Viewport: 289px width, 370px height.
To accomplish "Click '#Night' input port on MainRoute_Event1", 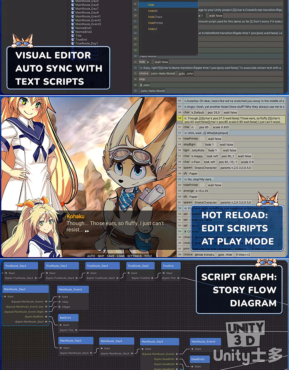I will [60, 307].
